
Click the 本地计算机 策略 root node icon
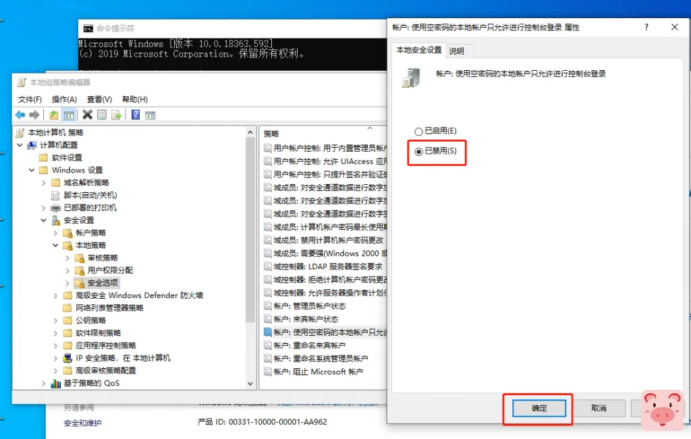coord(20,133)
